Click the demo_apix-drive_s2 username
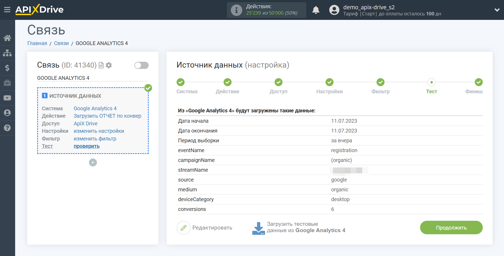Image resolution: width=504 pixels, height=256 pixels. (369, 7)
